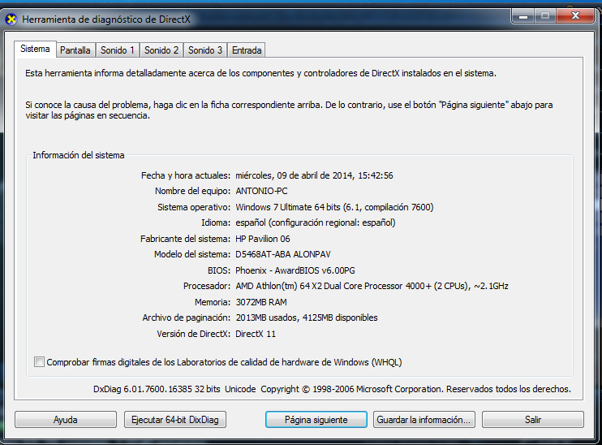Click the DirectX 11 version value

pos(256,334)
